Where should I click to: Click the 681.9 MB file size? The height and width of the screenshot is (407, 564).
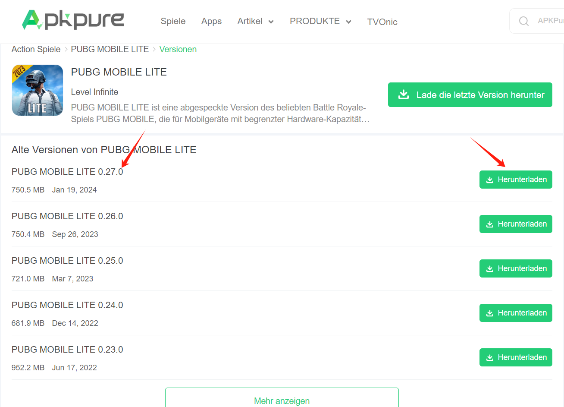click(x=28, y=323)
